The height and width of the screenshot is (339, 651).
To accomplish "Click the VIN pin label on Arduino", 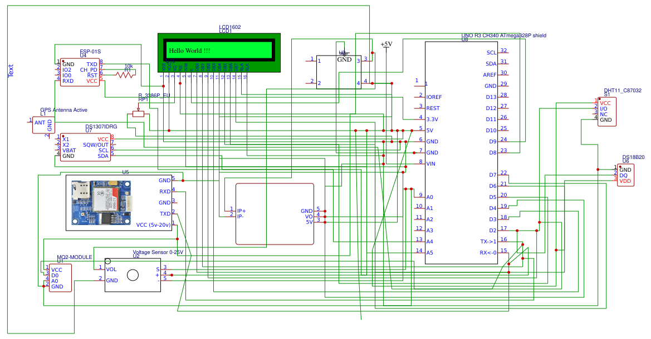I will tap(430, 164).
